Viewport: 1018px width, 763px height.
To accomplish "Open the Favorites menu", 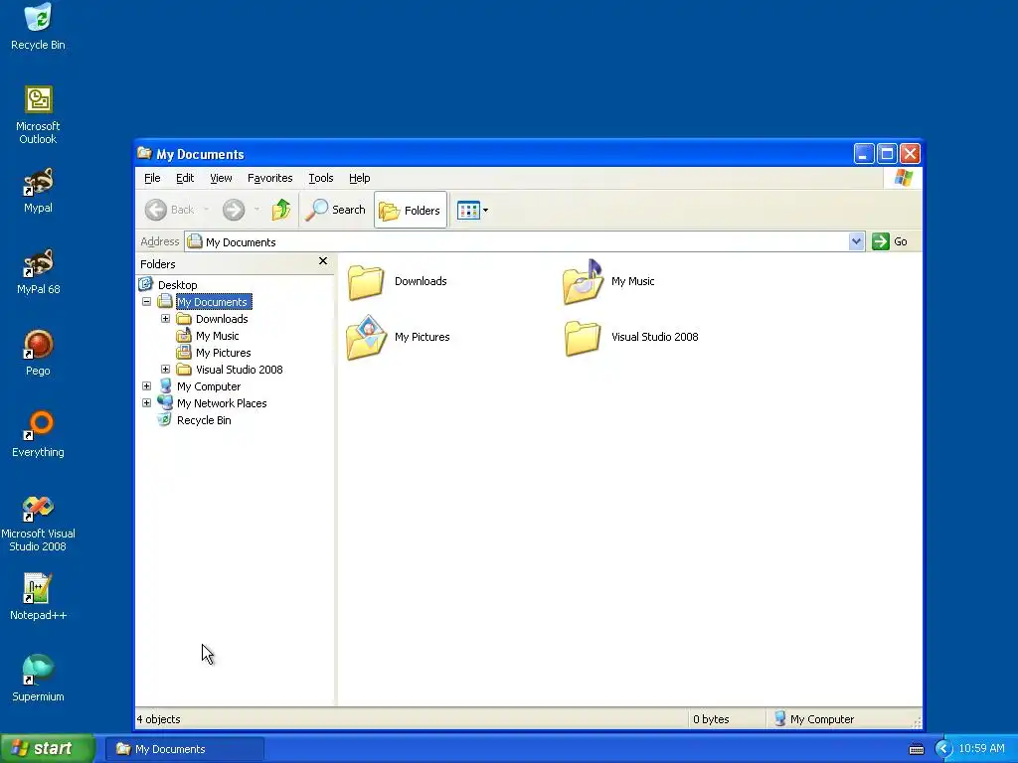I will pyautogui.click(x=270, y=178).
